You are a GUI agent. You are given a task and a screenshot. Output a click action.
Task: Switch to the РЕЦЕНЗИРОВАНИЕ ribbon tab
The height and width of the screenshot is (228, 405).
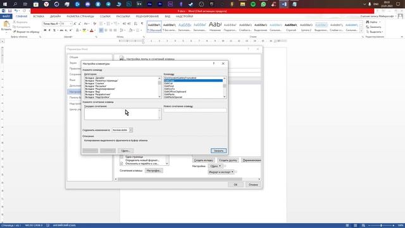click(x=147, y=16)
